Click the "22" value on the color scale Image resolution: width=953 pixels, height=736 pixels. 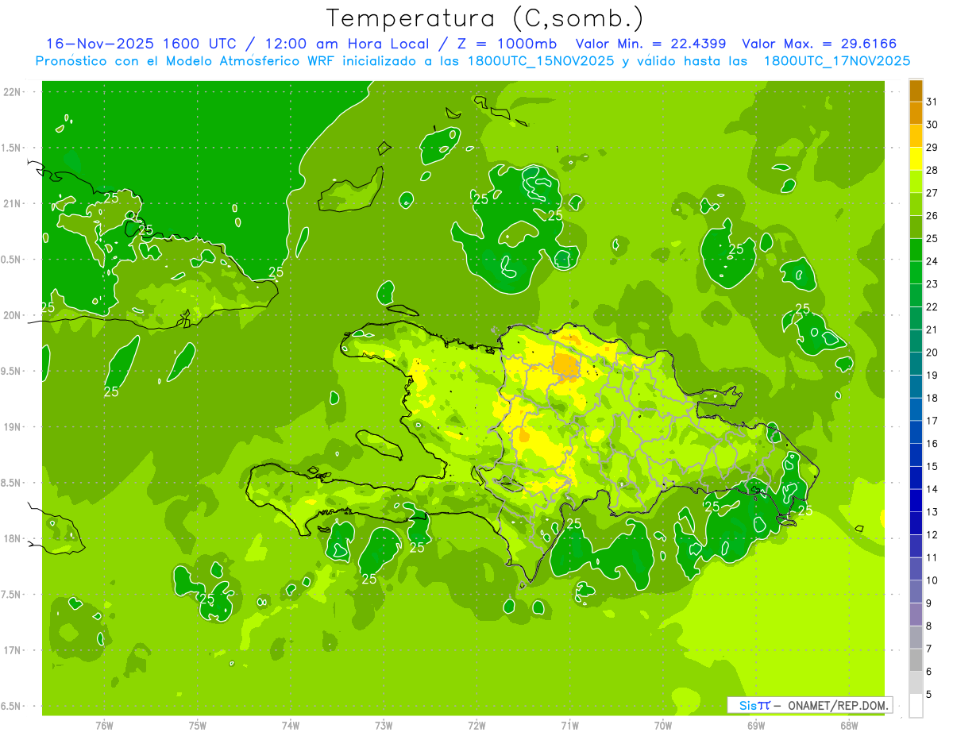(x=932, y=306)
